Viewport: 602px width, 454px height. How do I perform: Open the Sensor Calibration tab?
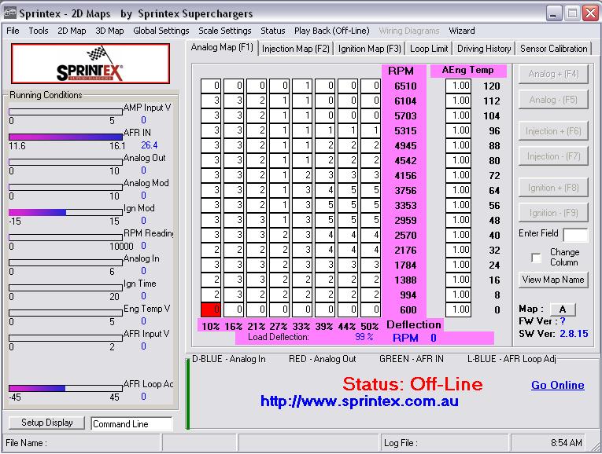tap(553, 49)
